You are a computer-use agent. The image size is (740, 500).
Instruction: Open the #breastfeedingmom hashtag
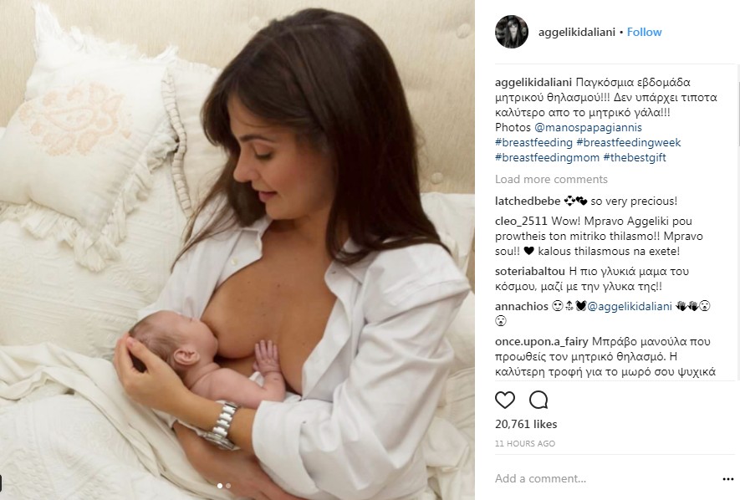(x=547, y=157)
